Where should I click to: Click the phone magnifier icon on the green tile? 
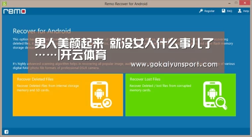pos(215,95)
